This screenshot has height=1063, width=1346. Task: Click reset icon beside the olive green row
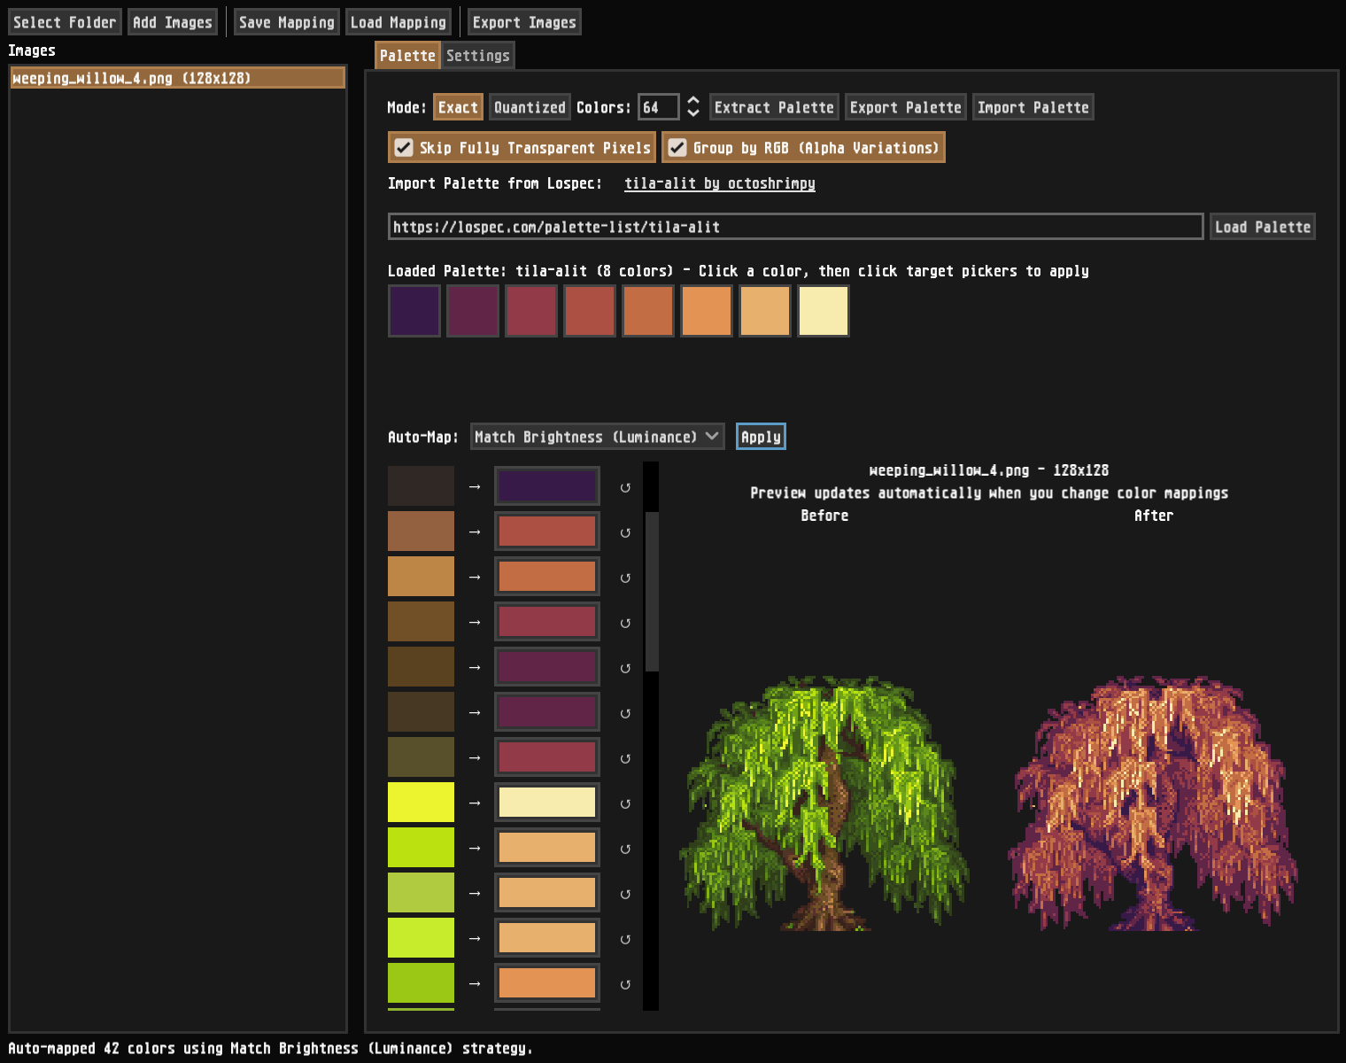tap(625, 759)
